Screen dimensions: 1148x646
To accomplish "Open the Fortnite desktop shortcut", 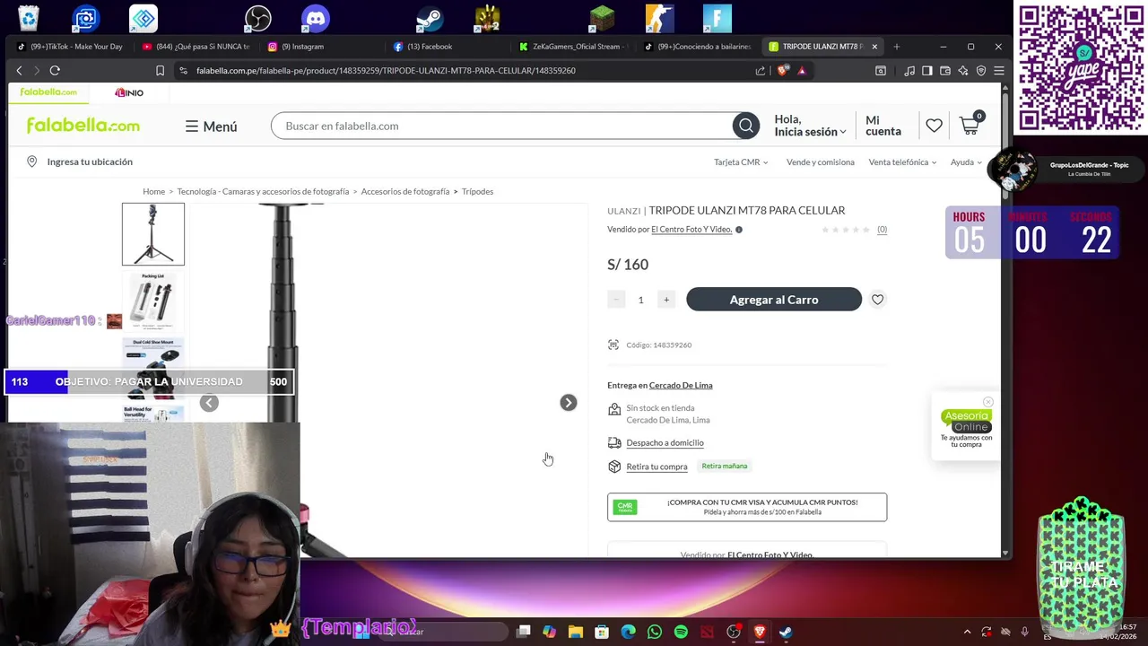I will click(x=717, y=18).
